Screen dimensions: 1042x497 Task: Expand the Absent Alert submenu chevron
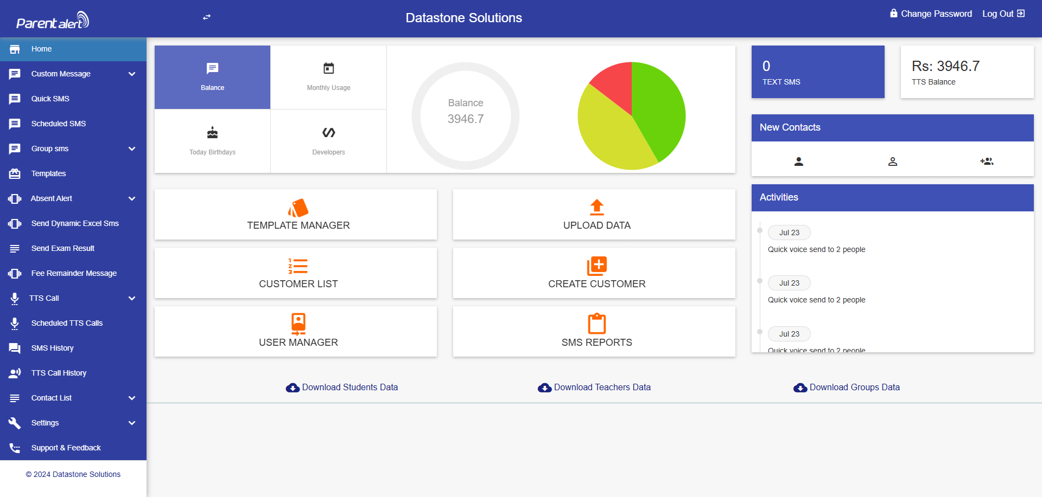[x=132, y=199]
